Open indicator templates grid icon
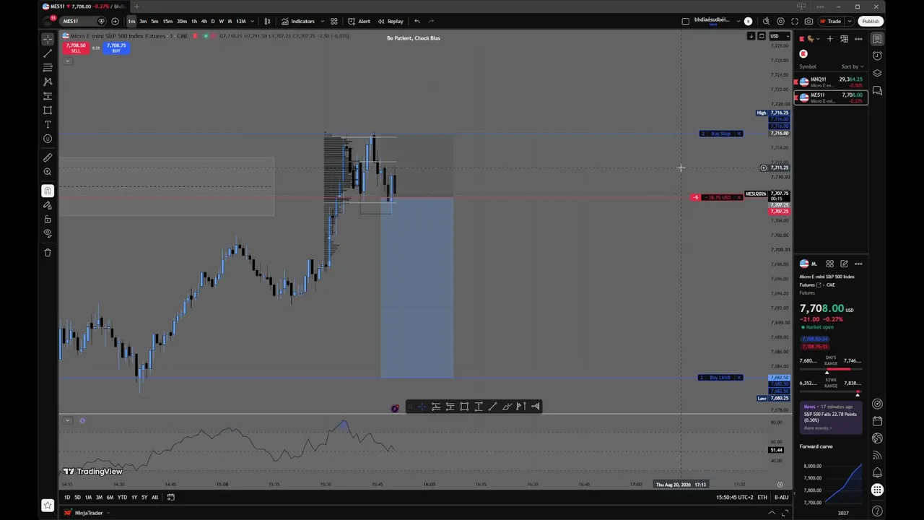 [334, 21]
